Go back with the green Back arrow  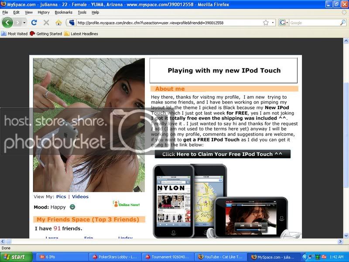pyautogui.click(x=7, y=23)
